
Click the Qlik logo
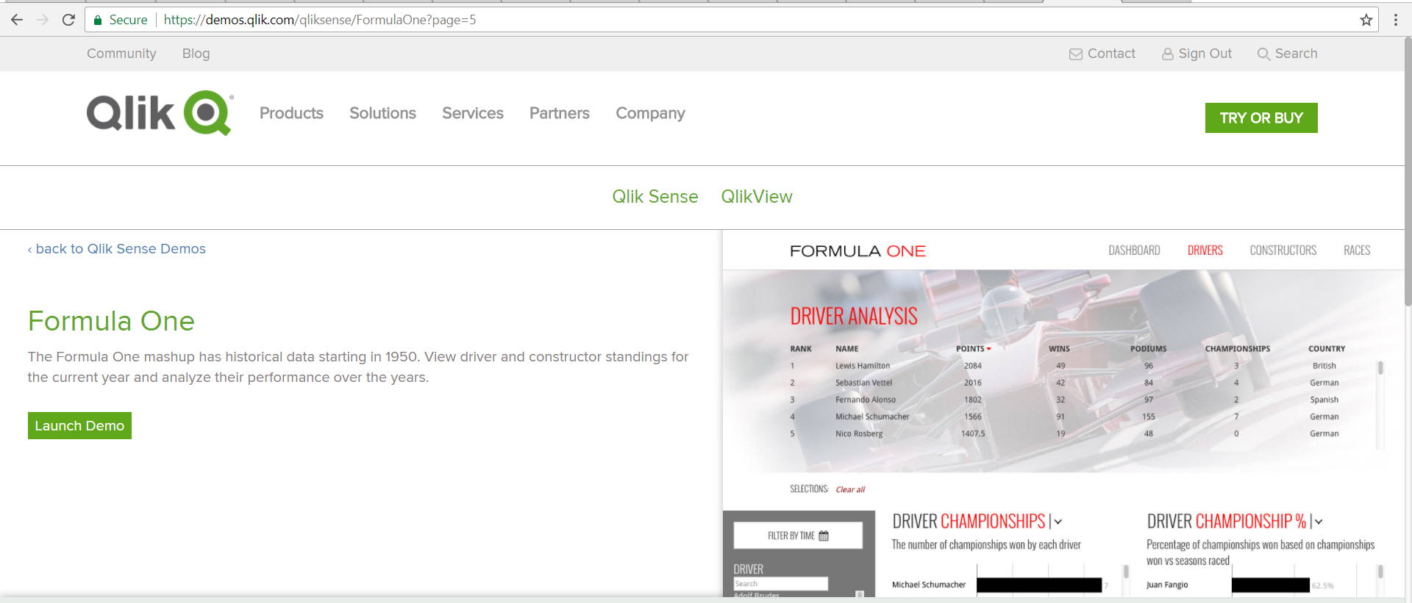pos(160,113)
